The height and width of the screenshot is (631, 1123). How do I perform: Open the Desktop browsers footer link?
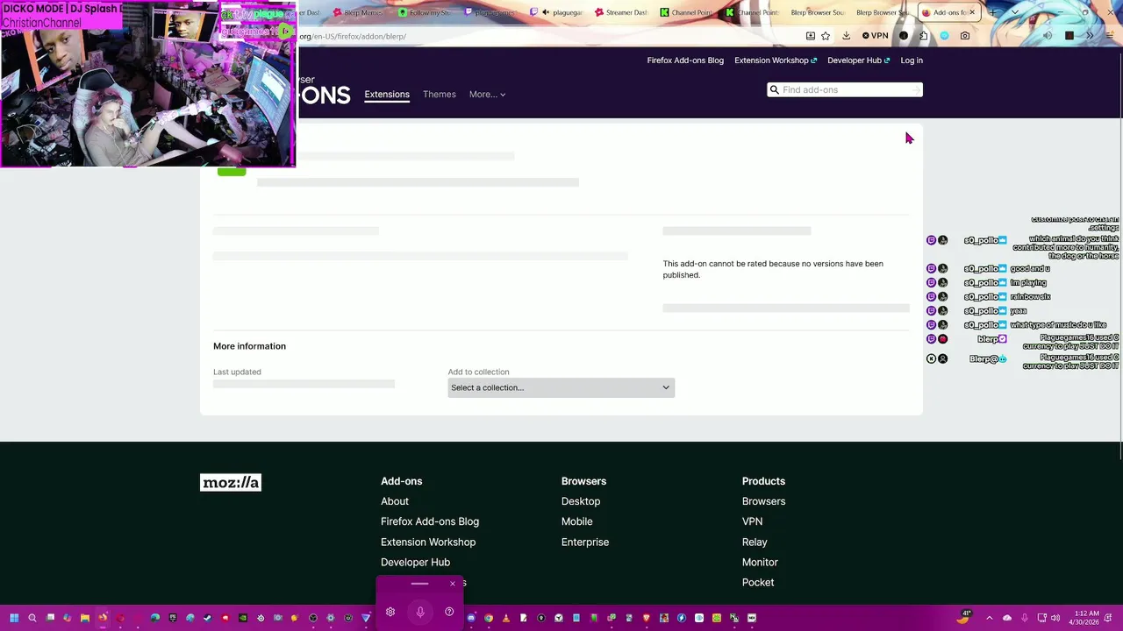581,501
